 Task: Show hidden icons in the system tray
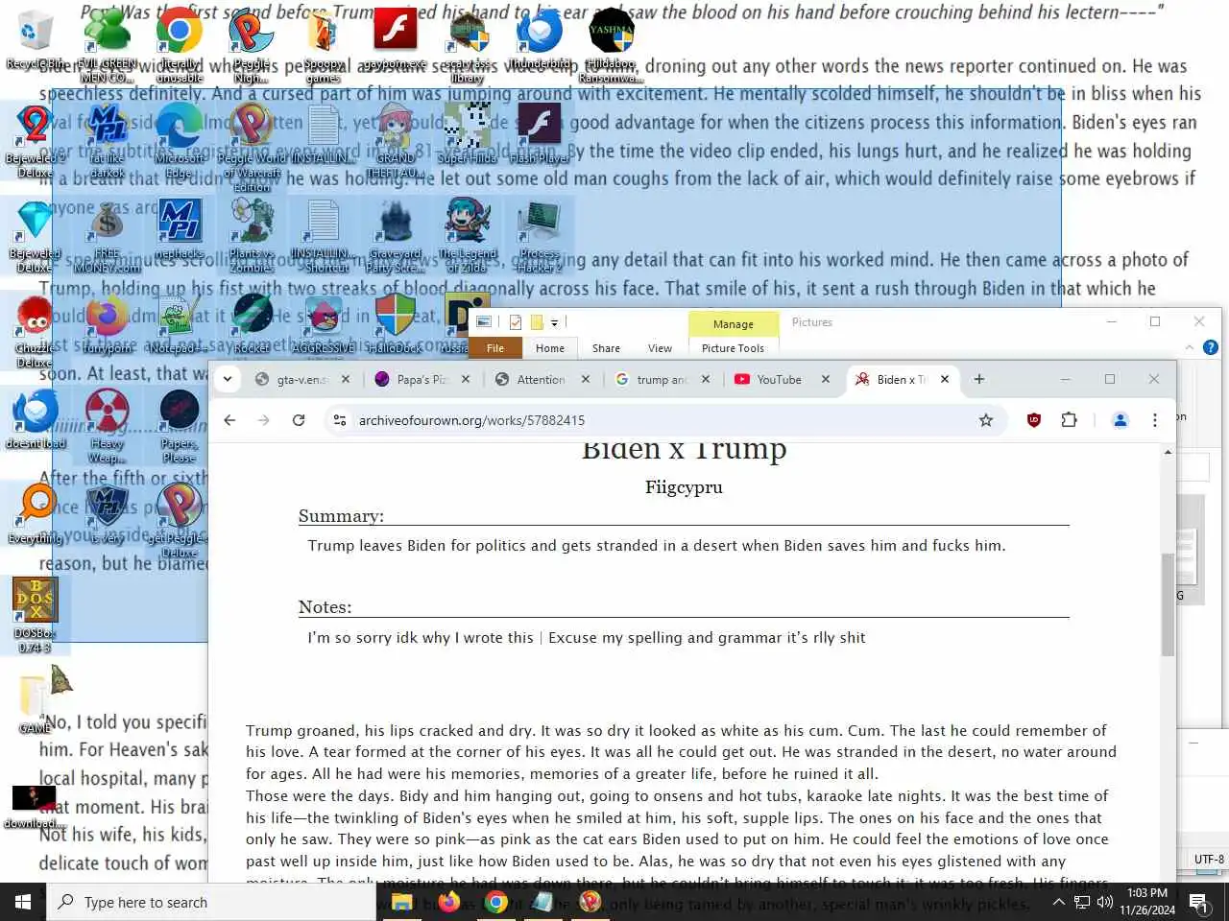pos(1058,902)
